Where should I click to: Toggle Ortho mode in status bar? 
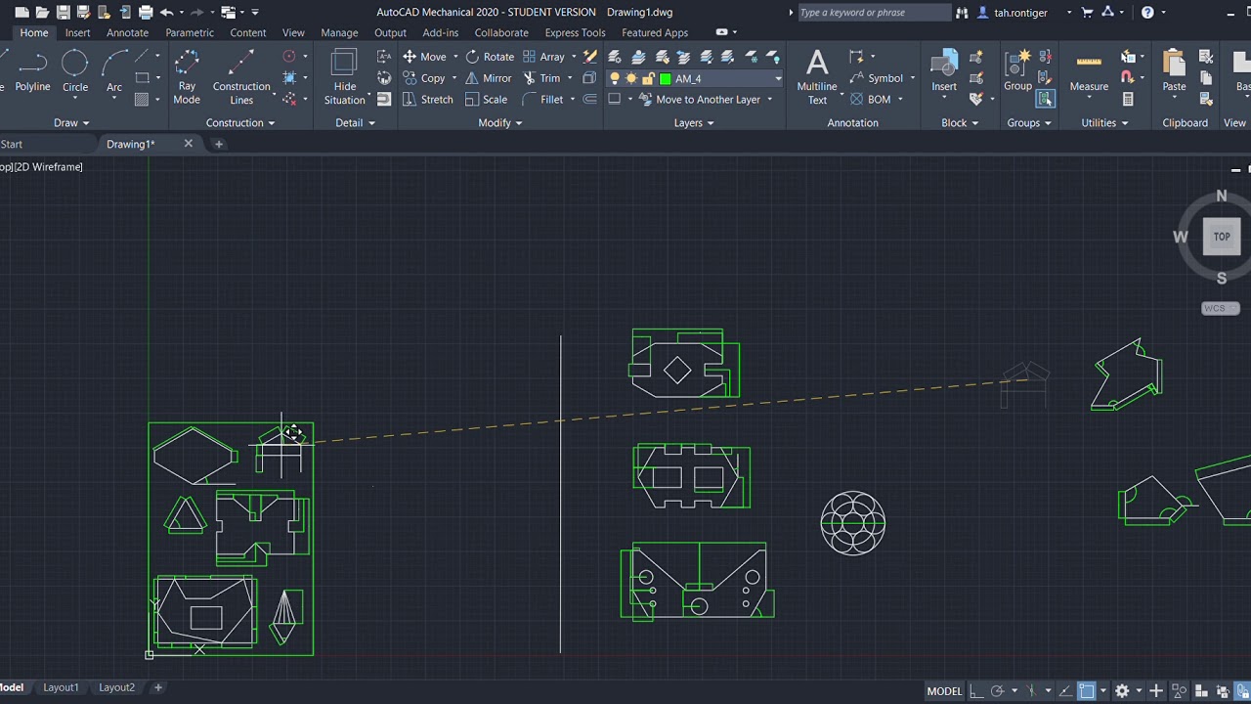point(976,691)
